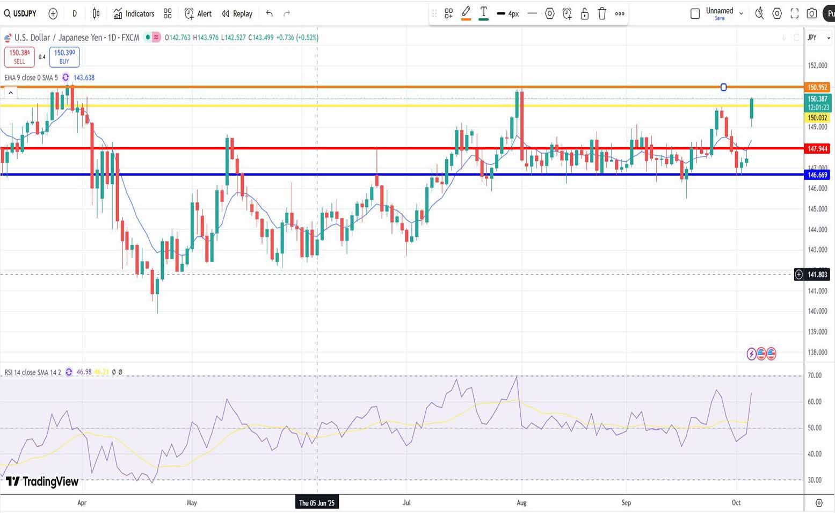Open the JPY currency dropdown
835x513 pixels.
click(818, 38)
